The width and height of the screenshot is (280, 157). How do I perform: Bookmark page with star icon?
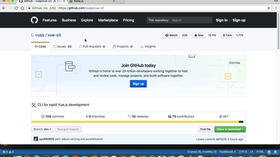(x=269, y=8)
